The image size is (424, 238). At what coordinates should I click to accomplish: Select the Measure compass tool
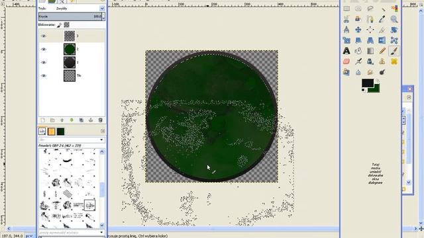click(x=346, y=30)
